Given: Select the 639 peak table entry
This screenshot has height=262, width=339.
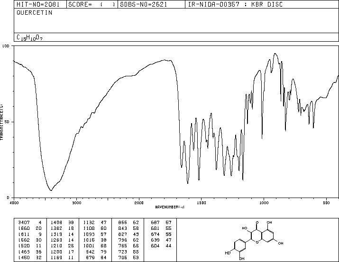Looking at the screenshot, I should coord(161,240).
